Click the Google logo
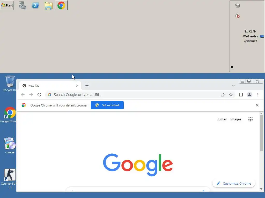265x198 pixels. pyautogui.click(x=138, y=165)
